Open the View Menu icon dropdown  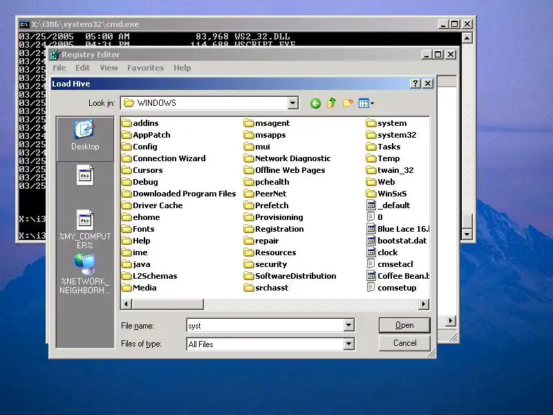(x=366, y=103)
